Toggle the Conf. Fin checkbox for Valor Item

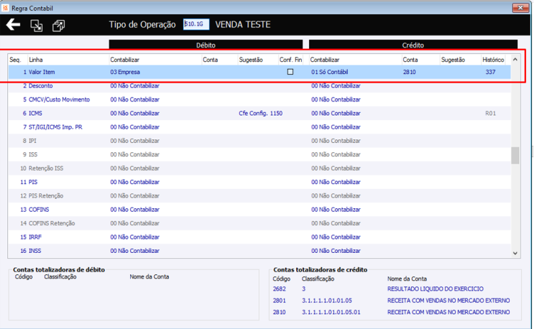290,71
